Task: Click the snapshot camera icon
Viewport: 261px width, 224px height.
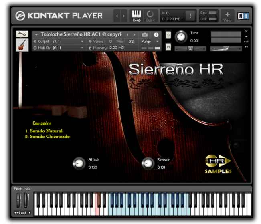Action: (144, 35)
